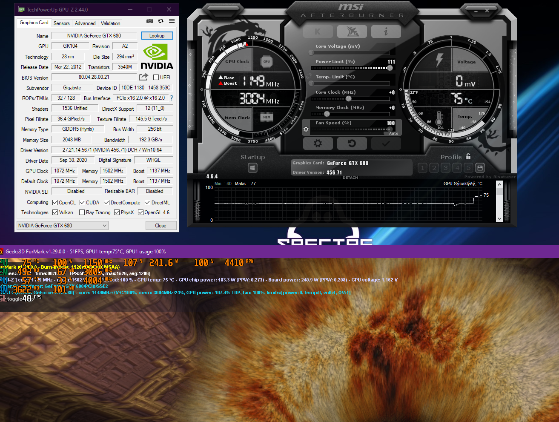The width and height of the screenshot is (559, 422).
Task: Click the Profile lock icon
Action: 468,156
